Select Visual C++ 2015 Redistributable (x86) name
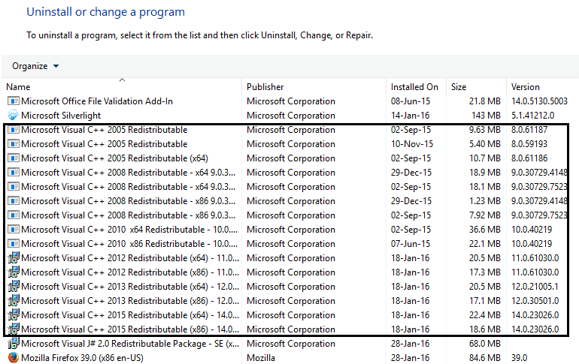Viewport: 579px width, 364px height. pos(130,329)
